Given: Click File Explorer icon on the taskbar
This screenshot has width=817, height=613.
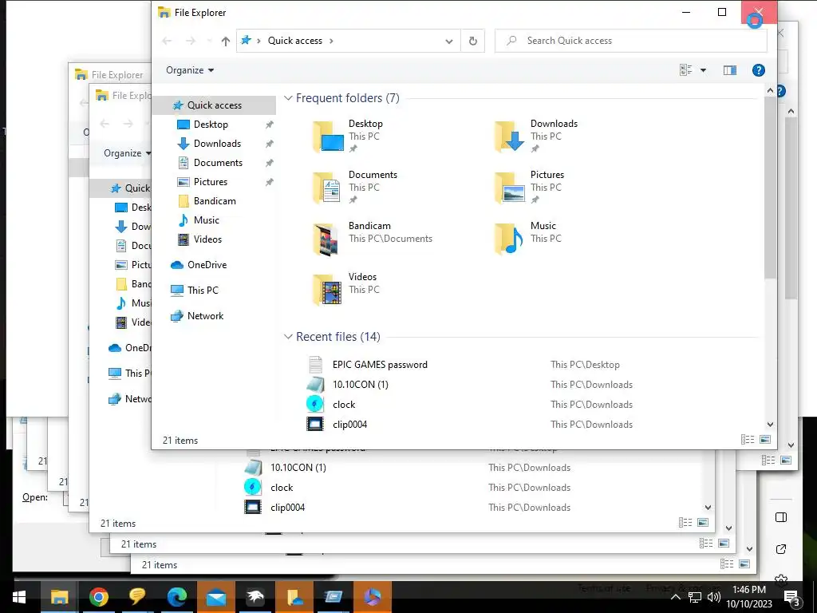Looking at the screenshot, I should coord(59,597).
